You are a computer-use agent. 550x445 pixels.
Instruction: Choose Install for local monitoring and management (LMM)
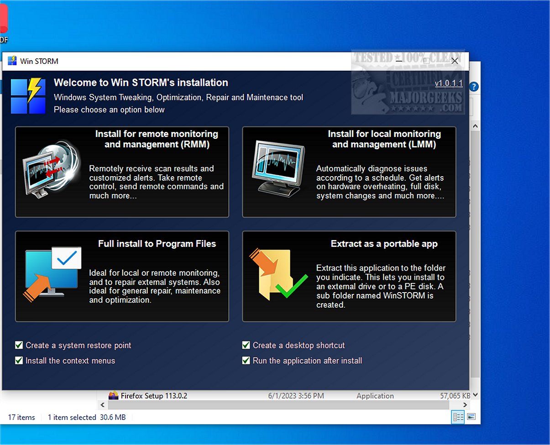click(349, 172)
